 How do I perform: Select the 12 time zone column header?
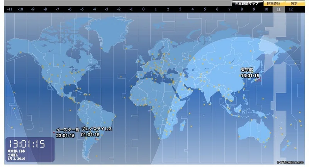[x=291, y=9]
